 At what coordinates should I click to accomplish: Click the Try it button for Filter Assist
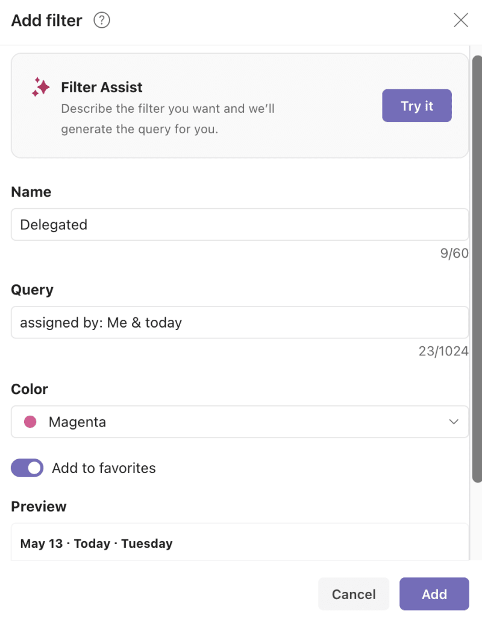click(416, 105)
